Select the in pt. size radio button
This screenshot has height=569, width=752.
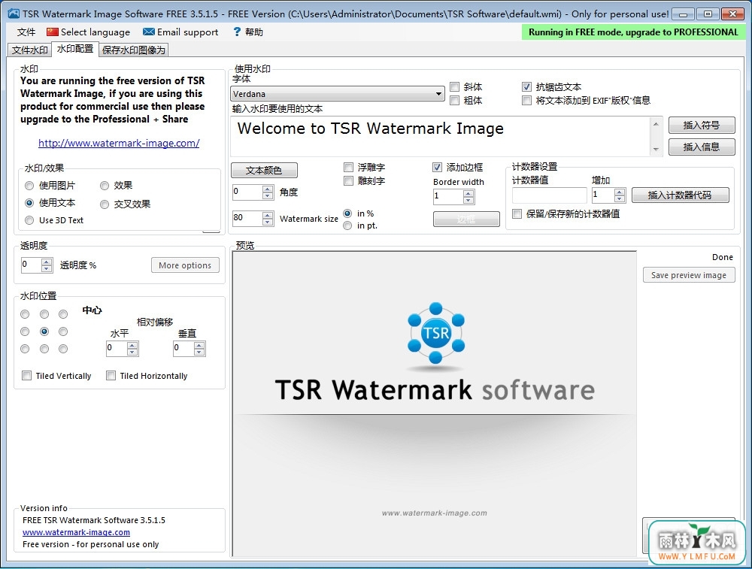(x=347, y=225)
